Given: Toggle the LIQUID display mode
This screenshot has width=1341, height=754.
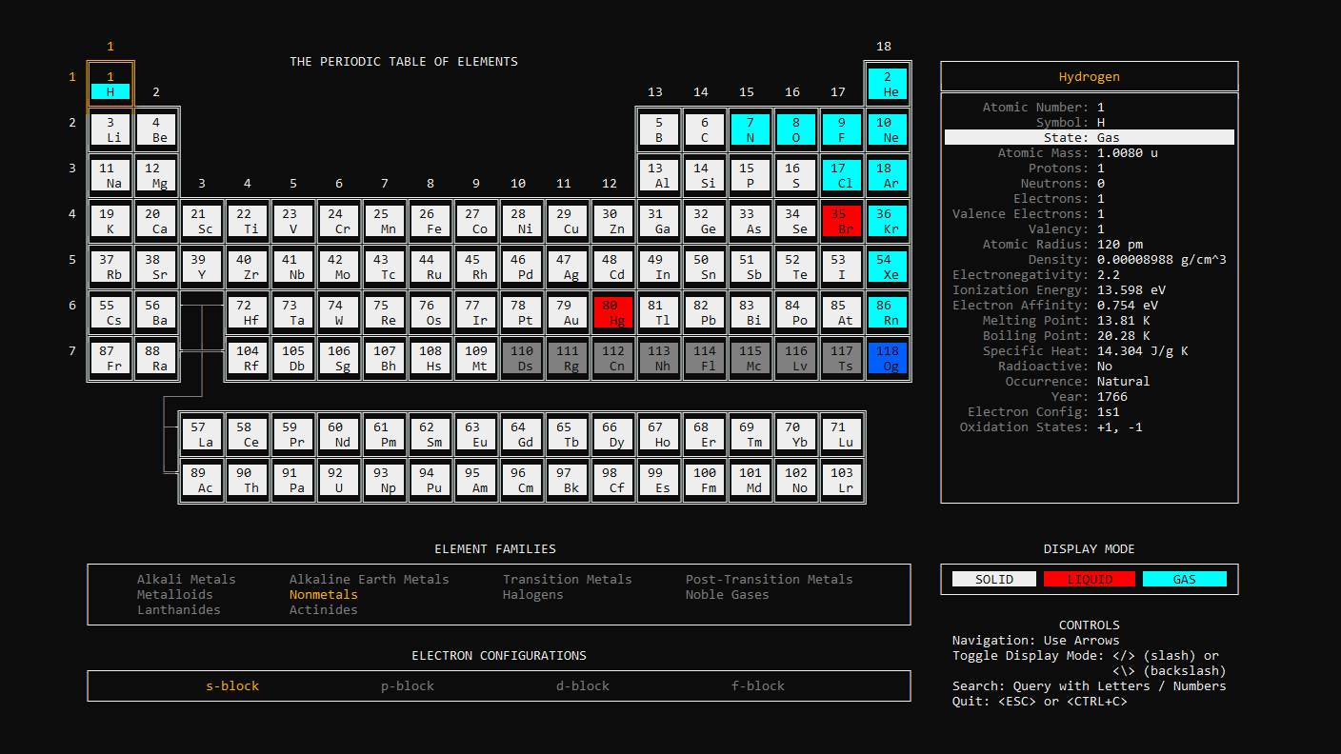Looking at the screenshot, I should tap(1089, 578).
